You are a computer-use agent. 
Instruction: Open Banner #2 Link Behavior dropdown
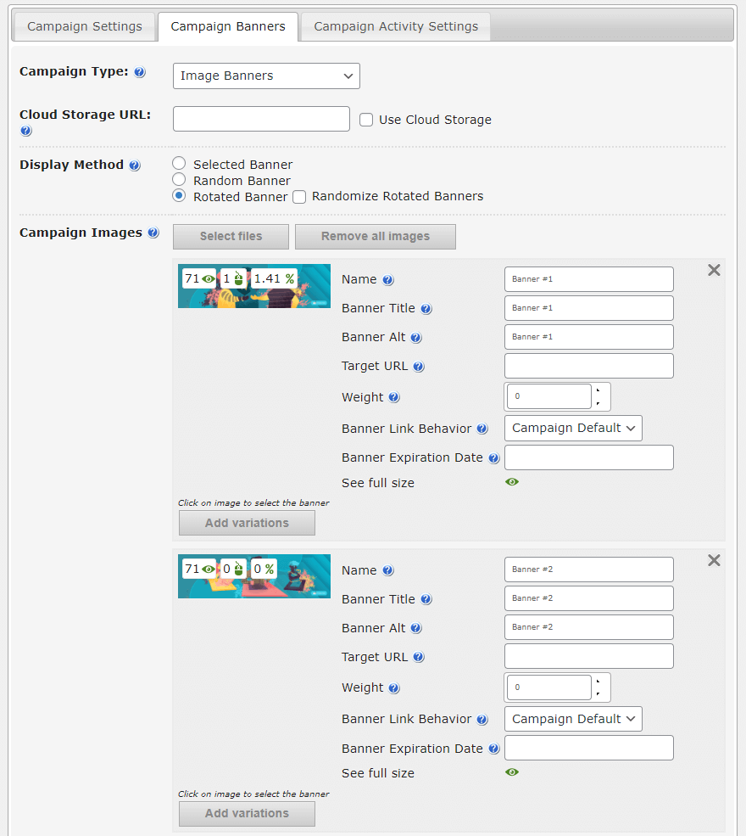click(573, 719)
